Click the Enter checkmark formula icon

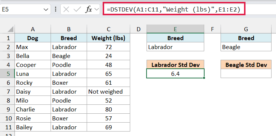pyautogui.click(x=77, y=10)
